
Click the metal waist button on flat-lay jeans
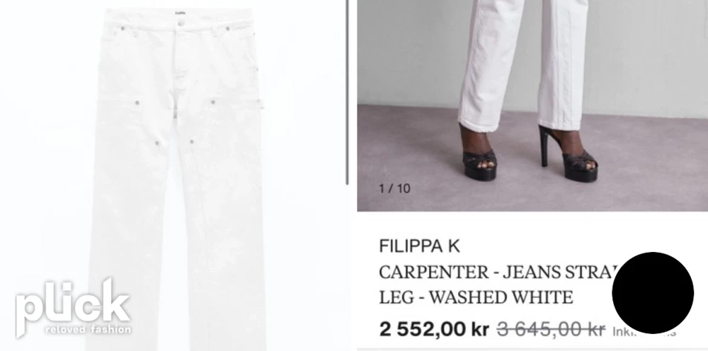(181, 23)
